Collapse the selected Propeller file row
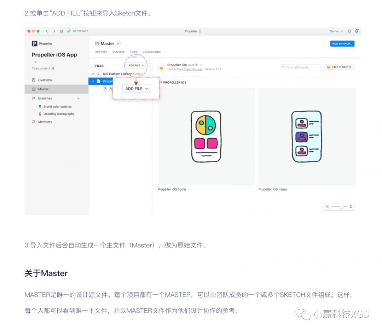 93,82
